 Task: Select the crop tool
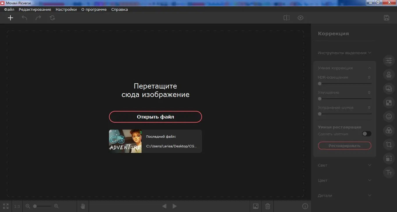coord(389,144)
